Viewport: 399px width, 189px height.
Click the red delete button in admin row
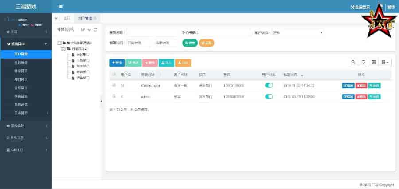click(x=361, y=96)
